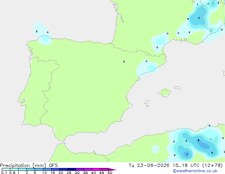The height and width of the screenshot is (174, 225).
Task: Click the '25' label on the legend
Action: (x=69, y=173)
